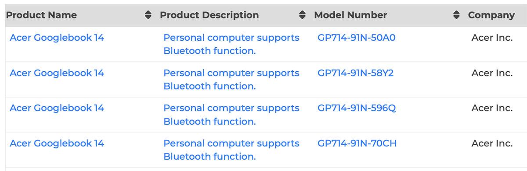Open first Acer Googlebook 14 link
This screenshot has height=171, width=527.
[x=57, y=38]
